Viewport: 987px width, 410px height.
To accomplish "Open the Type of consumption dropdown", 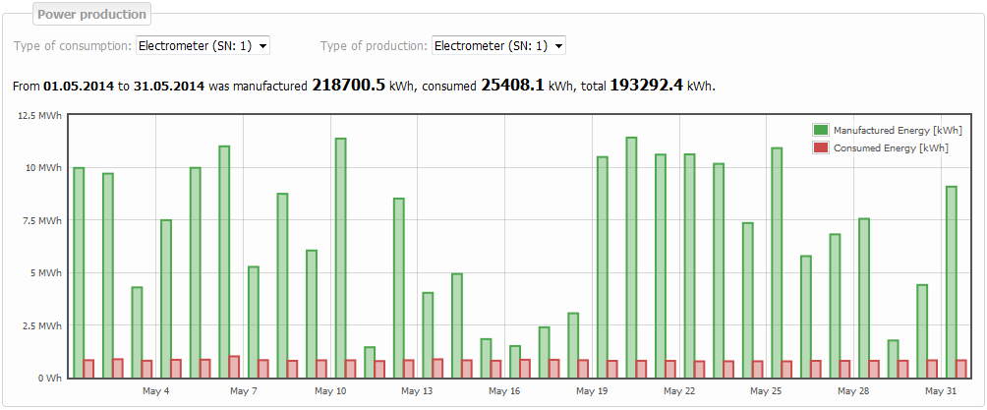I will (x=203, y=45).
